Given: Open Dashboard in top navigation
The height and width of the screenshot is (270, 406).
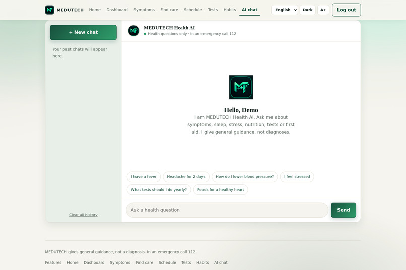Looking at the screenshot, I should click(x=117, y=10).
